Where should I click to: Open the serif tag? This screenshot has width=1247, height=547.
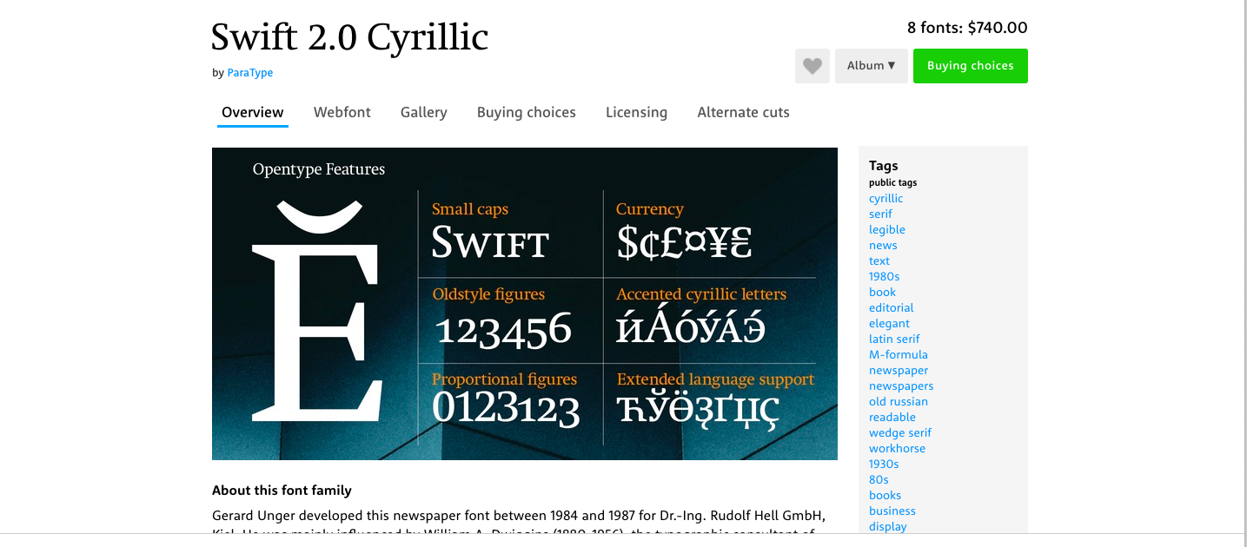881,214
